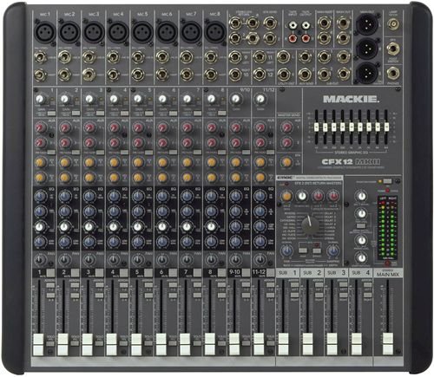This screenshot has height=377, width=434.
Task: Click the SUB 4 fader cap
Action: click(357, 344)
